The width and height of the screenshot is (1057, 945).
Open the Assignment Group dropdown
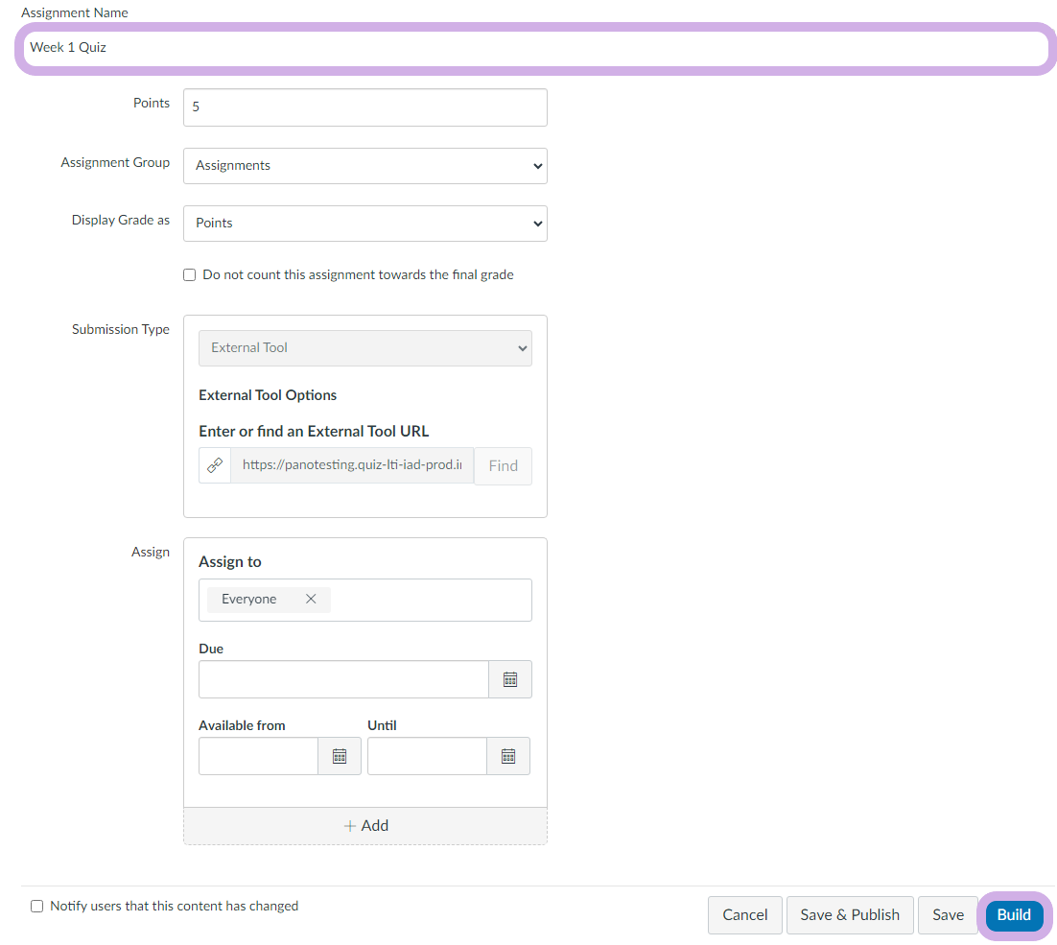(x=364, y=165)
